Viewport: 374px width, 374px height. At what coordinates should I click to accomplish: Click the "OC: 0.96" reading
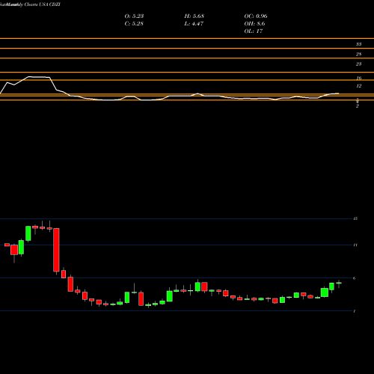[x=256, y=16]
